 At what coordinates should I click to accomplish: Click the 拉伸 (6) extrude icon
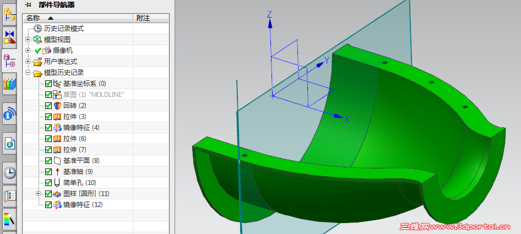[57, 139]
